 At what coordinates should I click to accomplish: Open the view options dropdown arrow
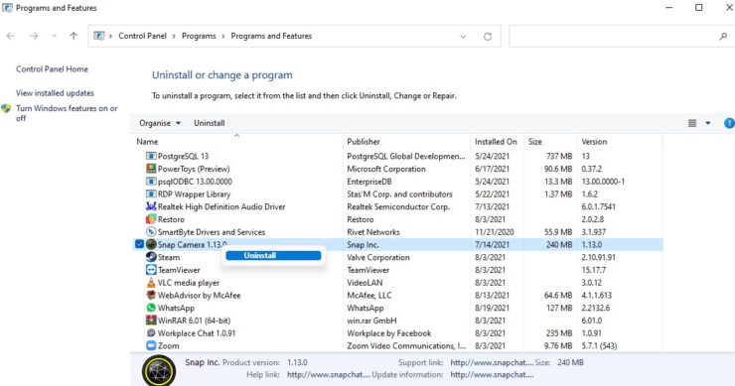coord(708,123)
